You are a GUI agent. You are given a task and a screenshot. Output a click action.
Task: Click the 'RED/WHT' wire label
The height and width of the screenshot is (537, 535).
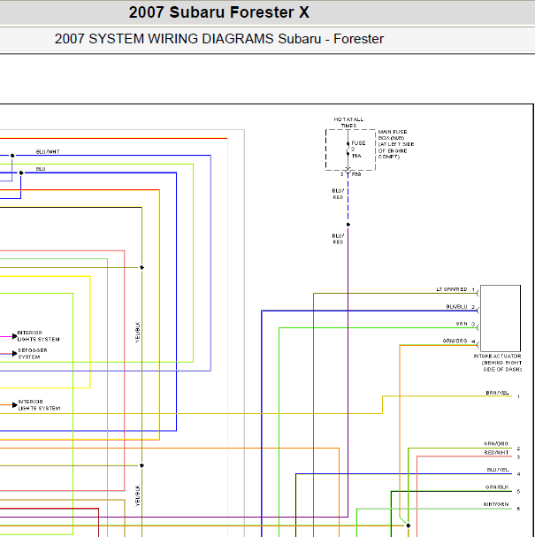(496, 452)
